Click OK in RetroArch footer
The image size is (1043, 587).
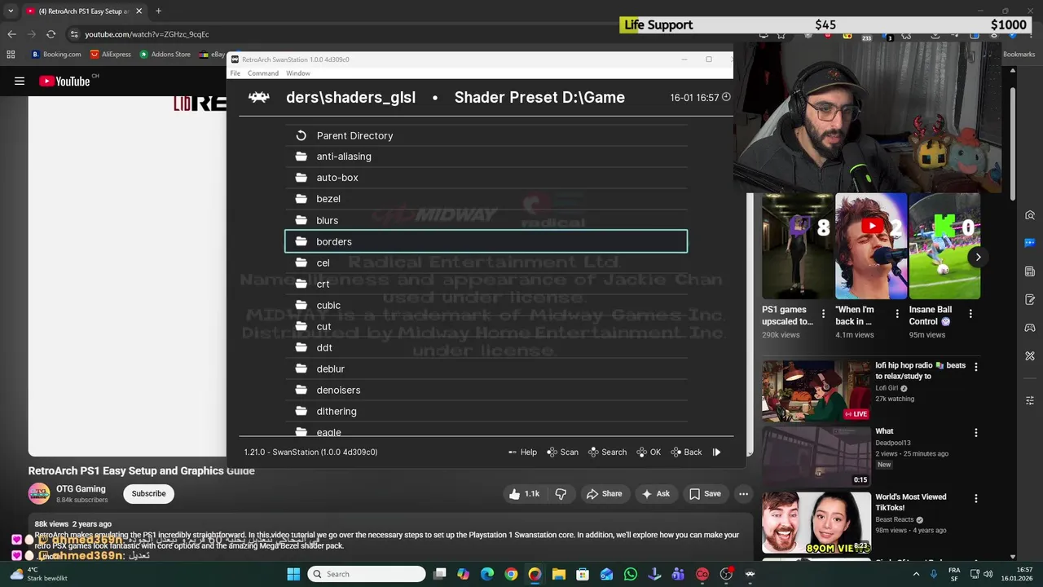pos(649,452)
